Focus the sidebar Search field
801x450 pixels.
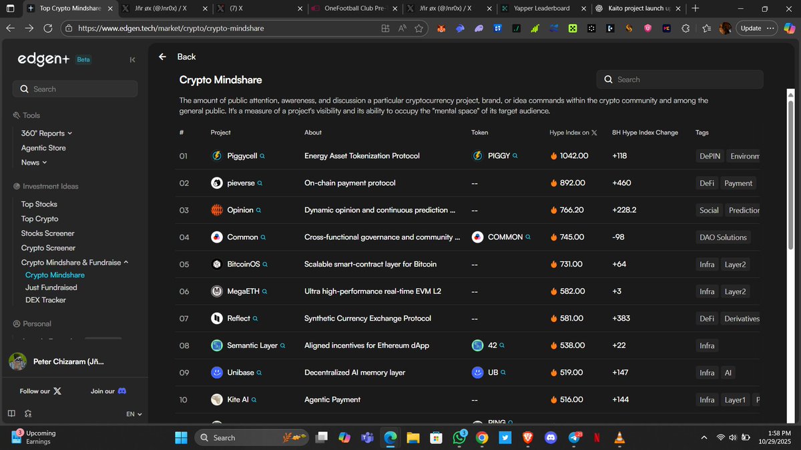tap(75, 89)
